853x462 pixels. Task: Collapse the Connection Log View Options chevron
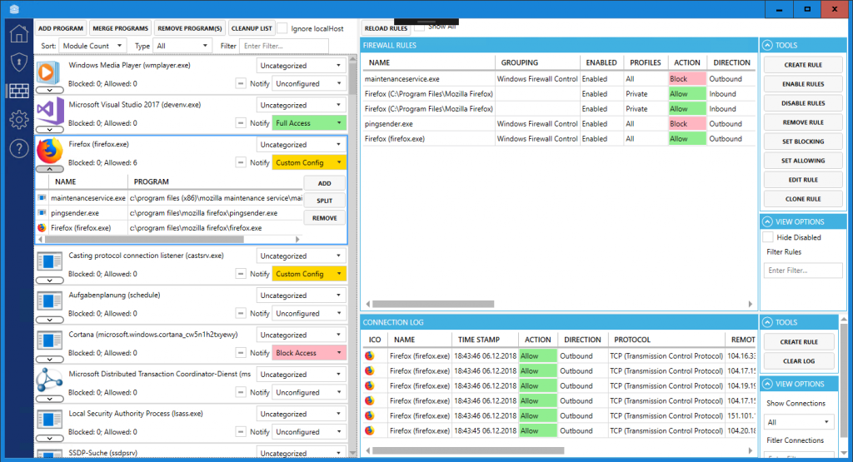[x=767, y=384]
